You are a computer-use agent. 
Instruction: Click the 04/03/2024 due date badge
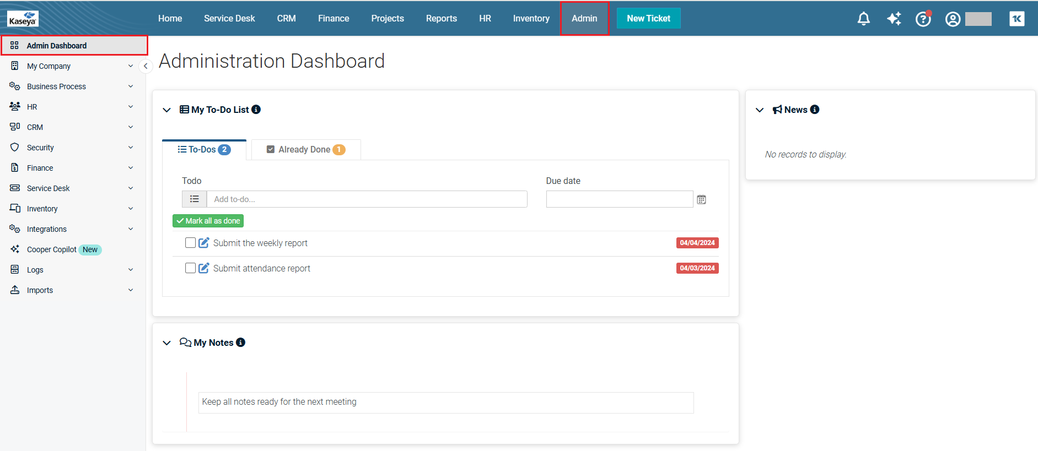pyautogui.click(x=697, y=268)
